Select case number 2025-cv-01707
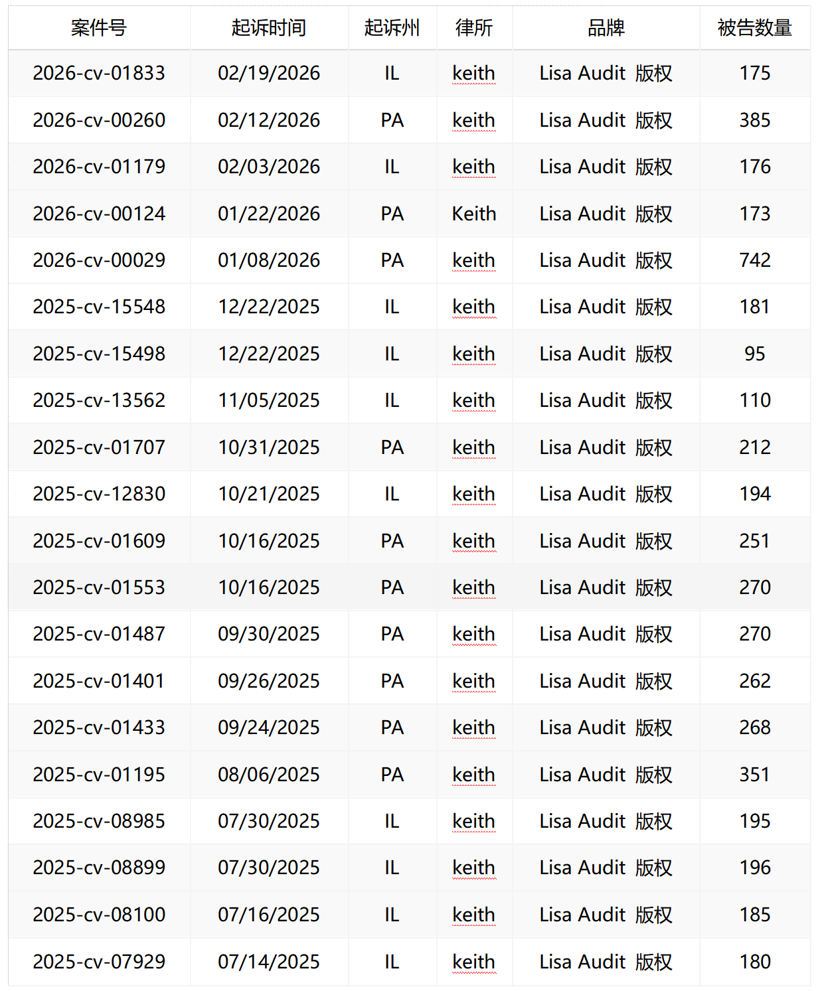The height and width of the screenshot is (991, 818). [99, 447]
